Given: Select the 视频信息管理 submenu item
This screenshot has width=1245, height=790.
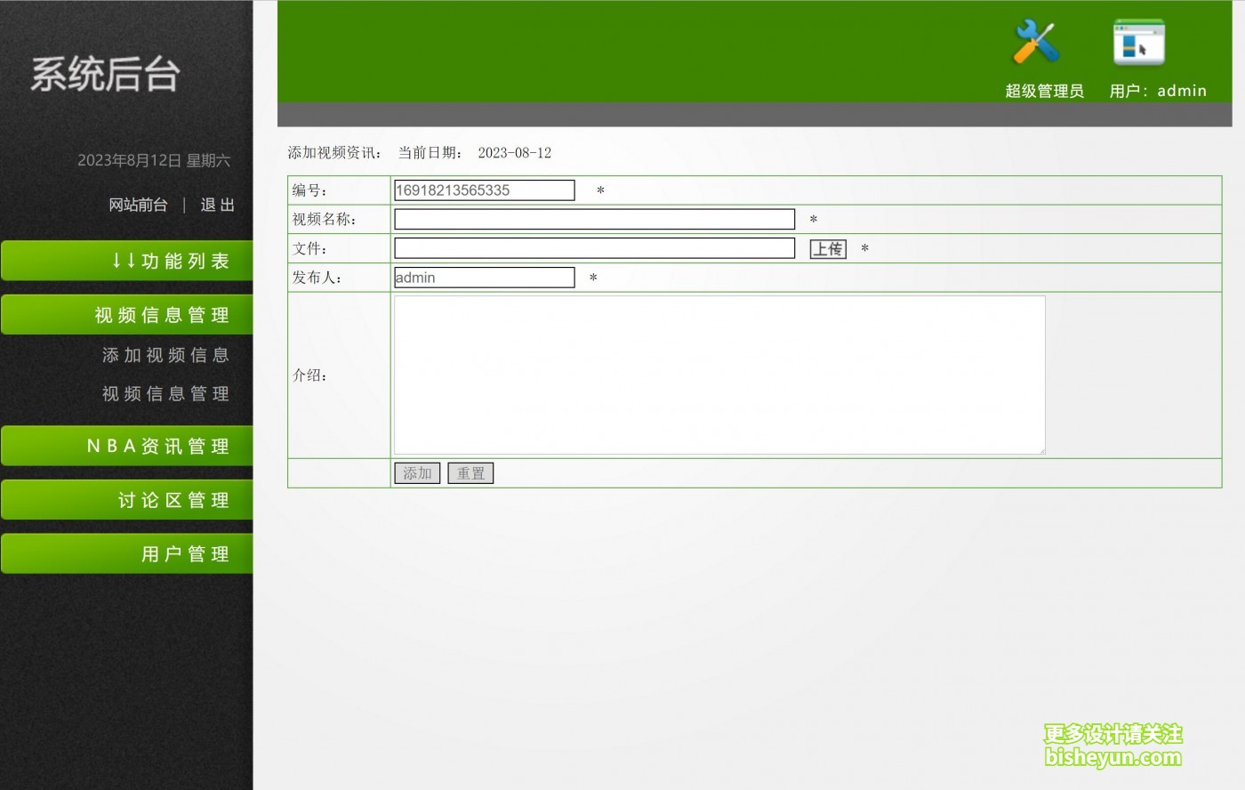Looking at the screenshot, I should (165, 393).
